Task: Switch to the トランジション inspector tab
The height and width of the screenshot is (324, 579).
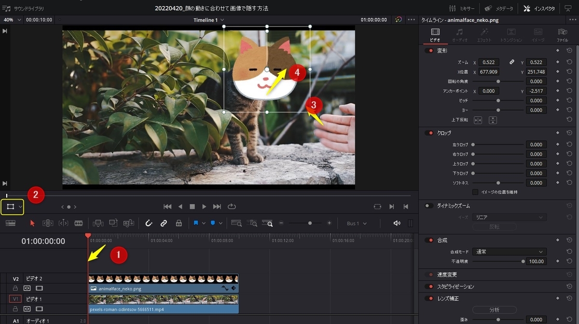Action: 511,35
